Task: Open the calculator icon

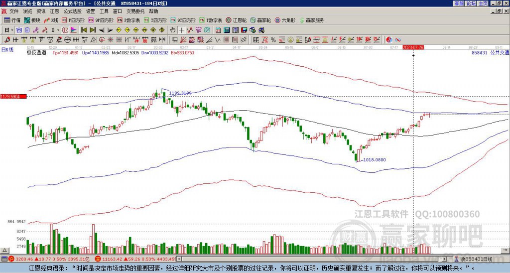Action: coord(227,30)
